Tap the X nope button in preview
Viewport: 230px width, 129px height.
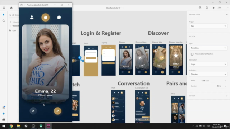tap(33, 111)
